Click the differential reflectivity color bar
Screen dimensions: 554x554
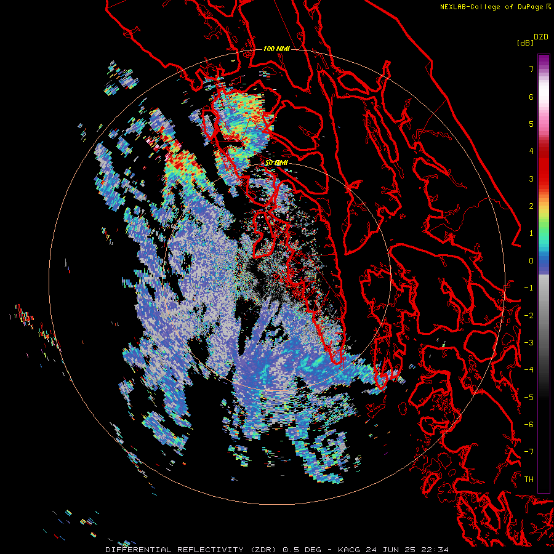pos(544,273)
